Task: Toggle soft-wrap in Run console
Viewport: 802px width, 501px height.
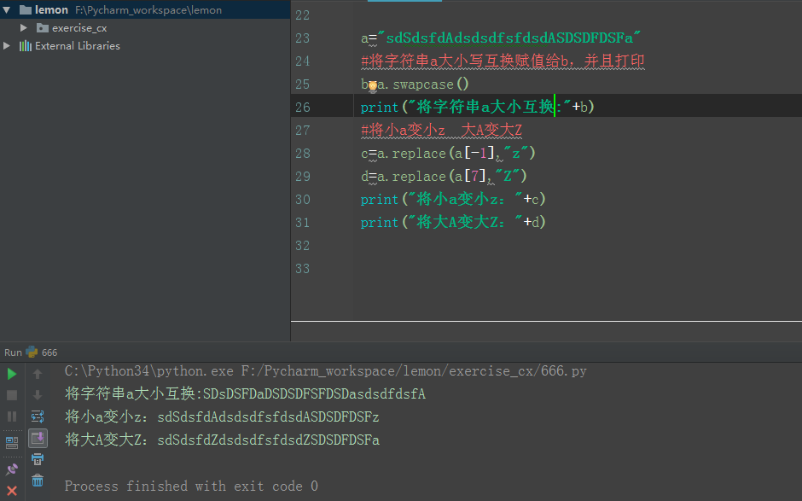Action: (x=38, y=417)
